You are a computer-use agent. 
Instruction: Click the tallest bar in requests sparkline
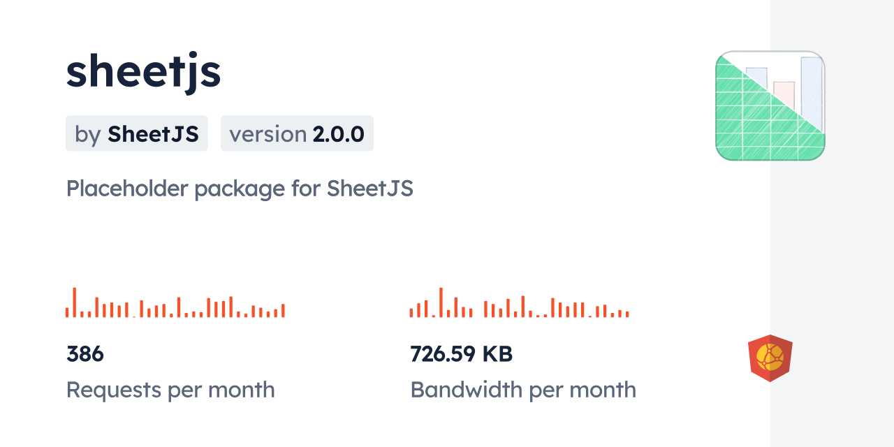point(75,302)
